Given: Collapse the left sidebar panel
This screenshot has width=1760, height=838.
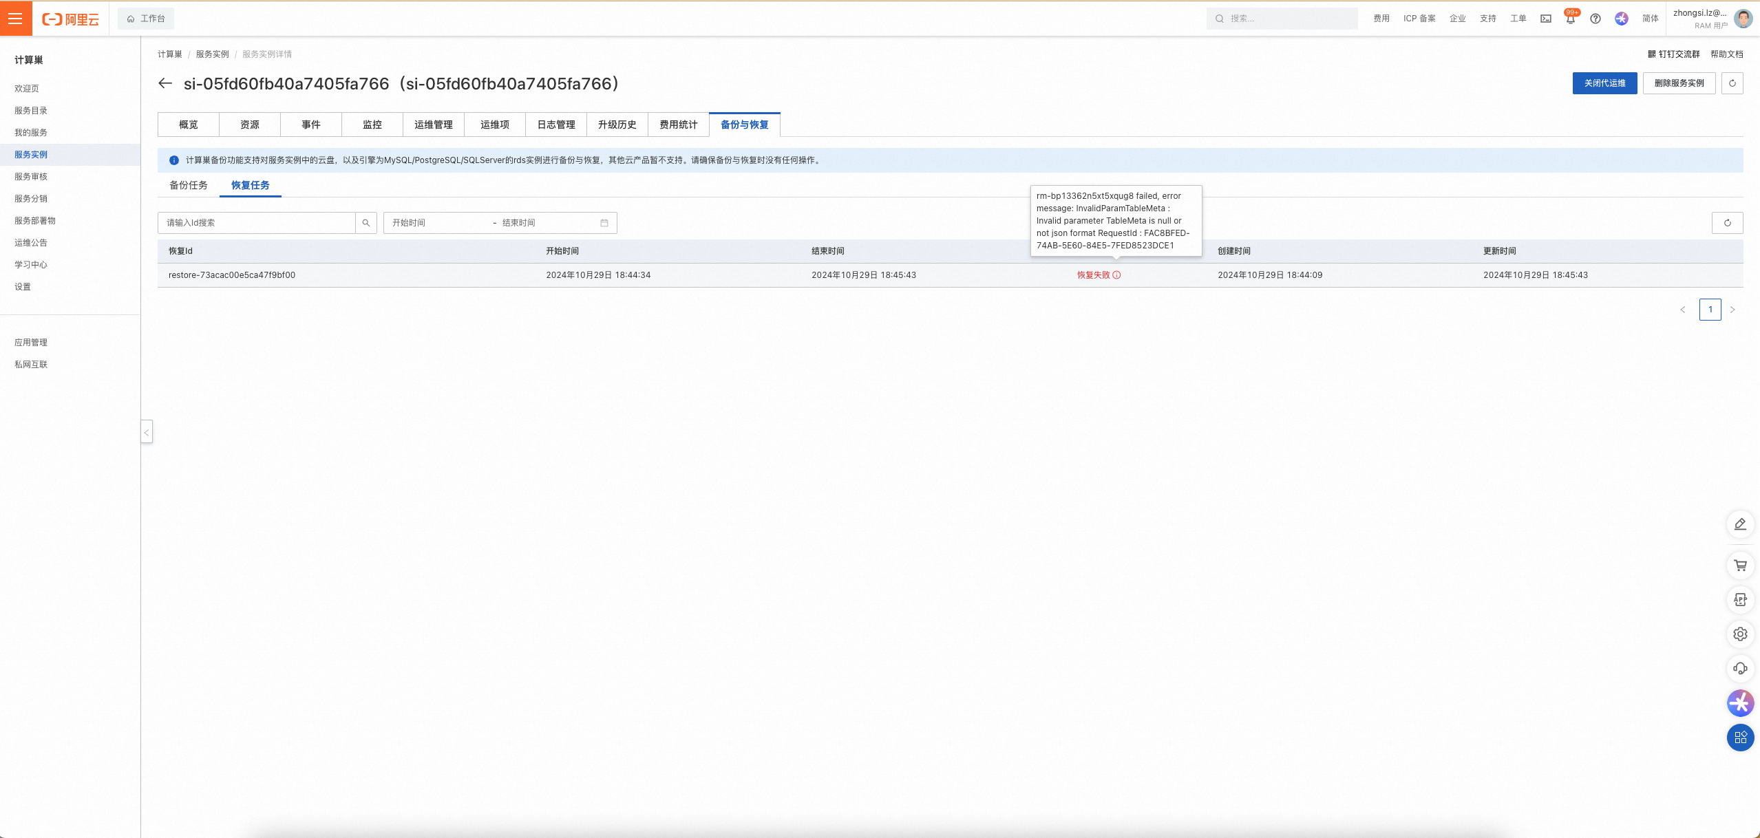Looking at the screenshot, I should point(147,432).
